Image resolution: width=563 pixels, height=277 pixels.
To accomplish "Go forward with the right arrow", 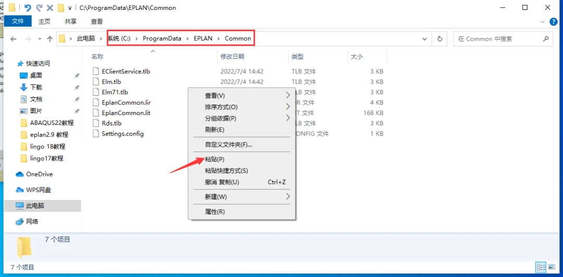I will 29,39.
